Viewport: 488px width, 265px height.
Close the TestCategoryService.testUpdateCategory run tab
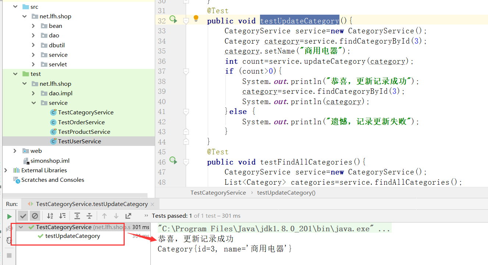(x=153, y=204)
